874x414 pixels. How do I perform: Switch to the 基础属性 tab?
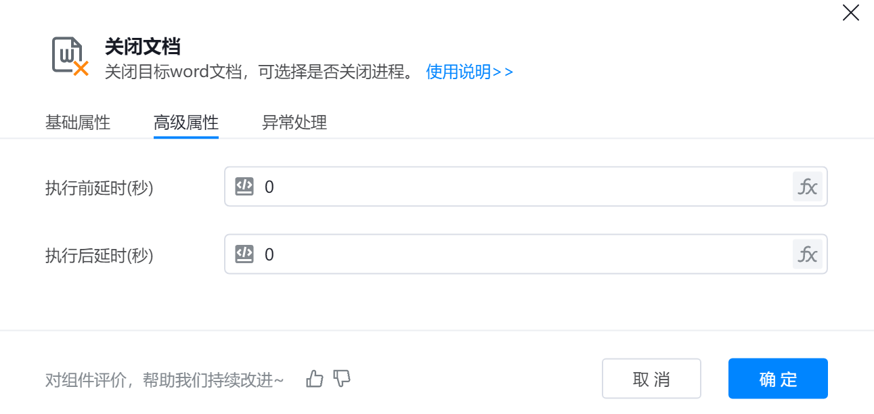[78, 122]
